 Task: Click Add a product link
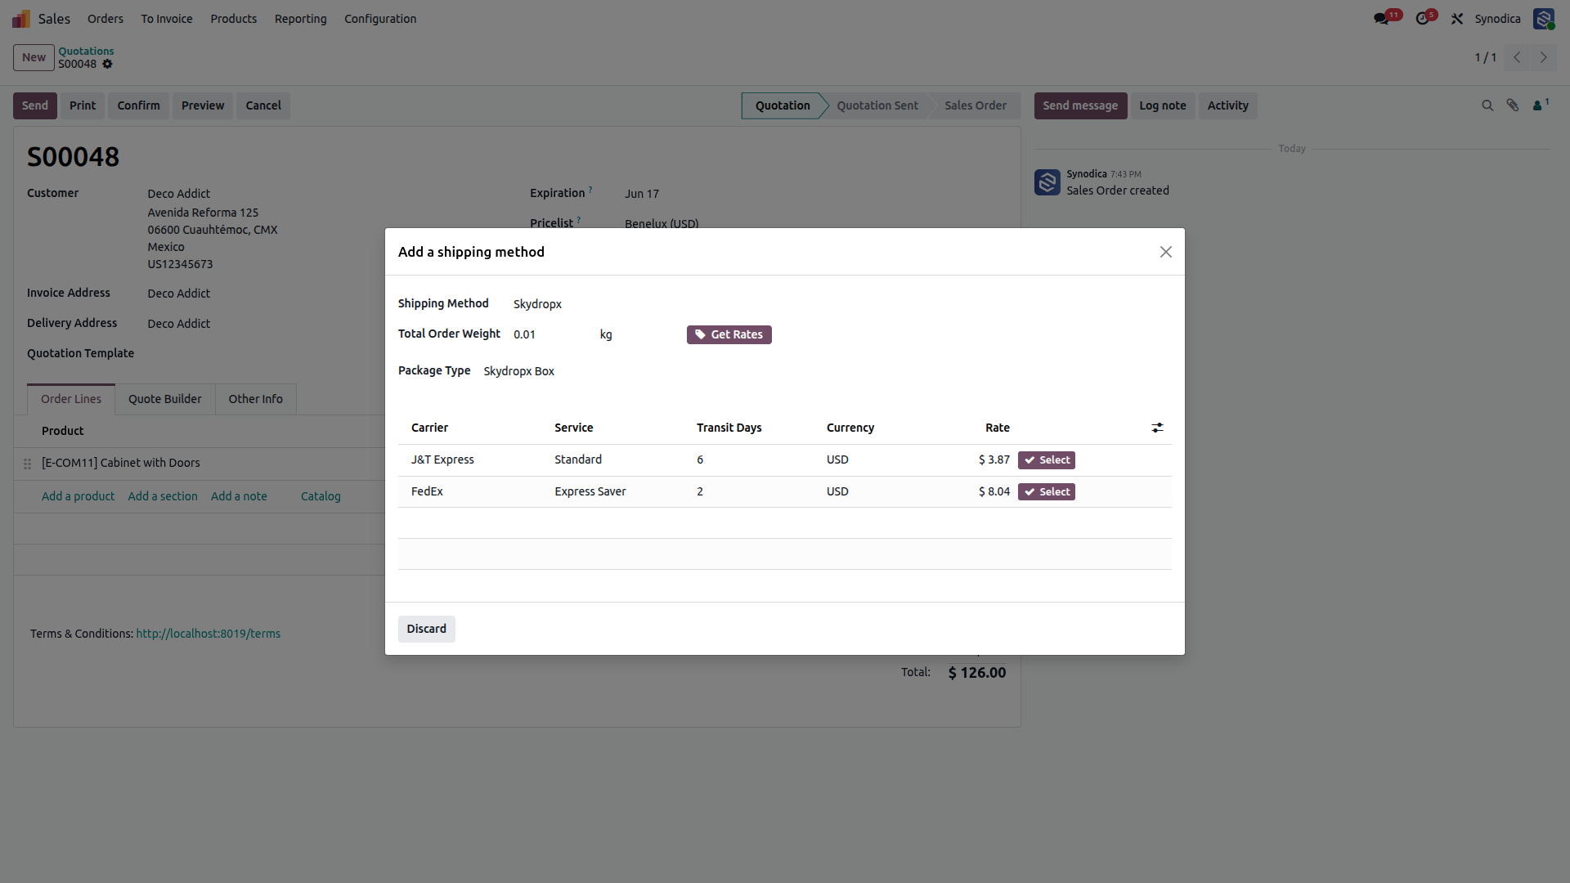point(78,496)
